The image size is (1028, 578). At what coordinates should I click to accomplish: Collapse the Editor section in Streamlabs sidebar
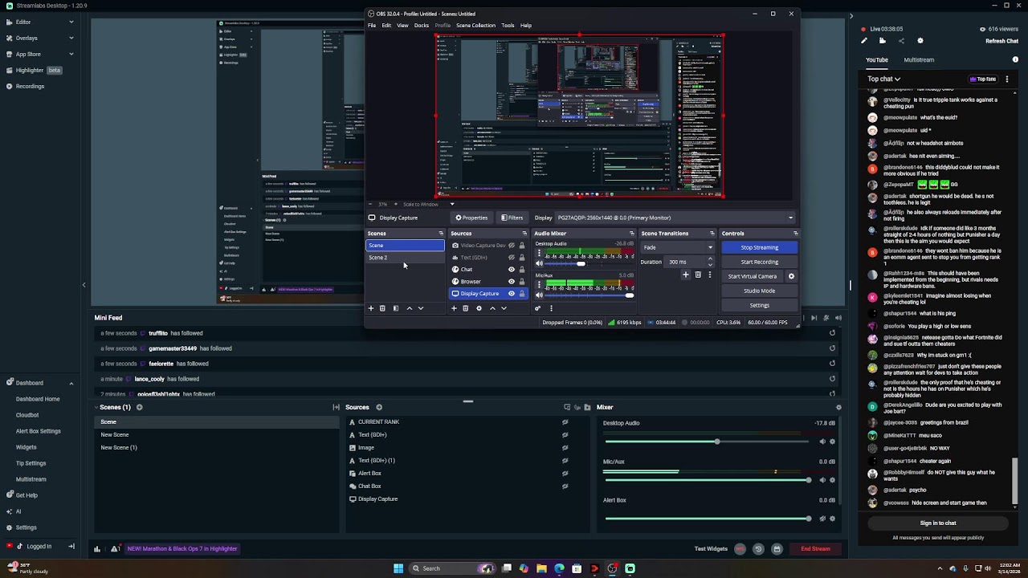71,22
